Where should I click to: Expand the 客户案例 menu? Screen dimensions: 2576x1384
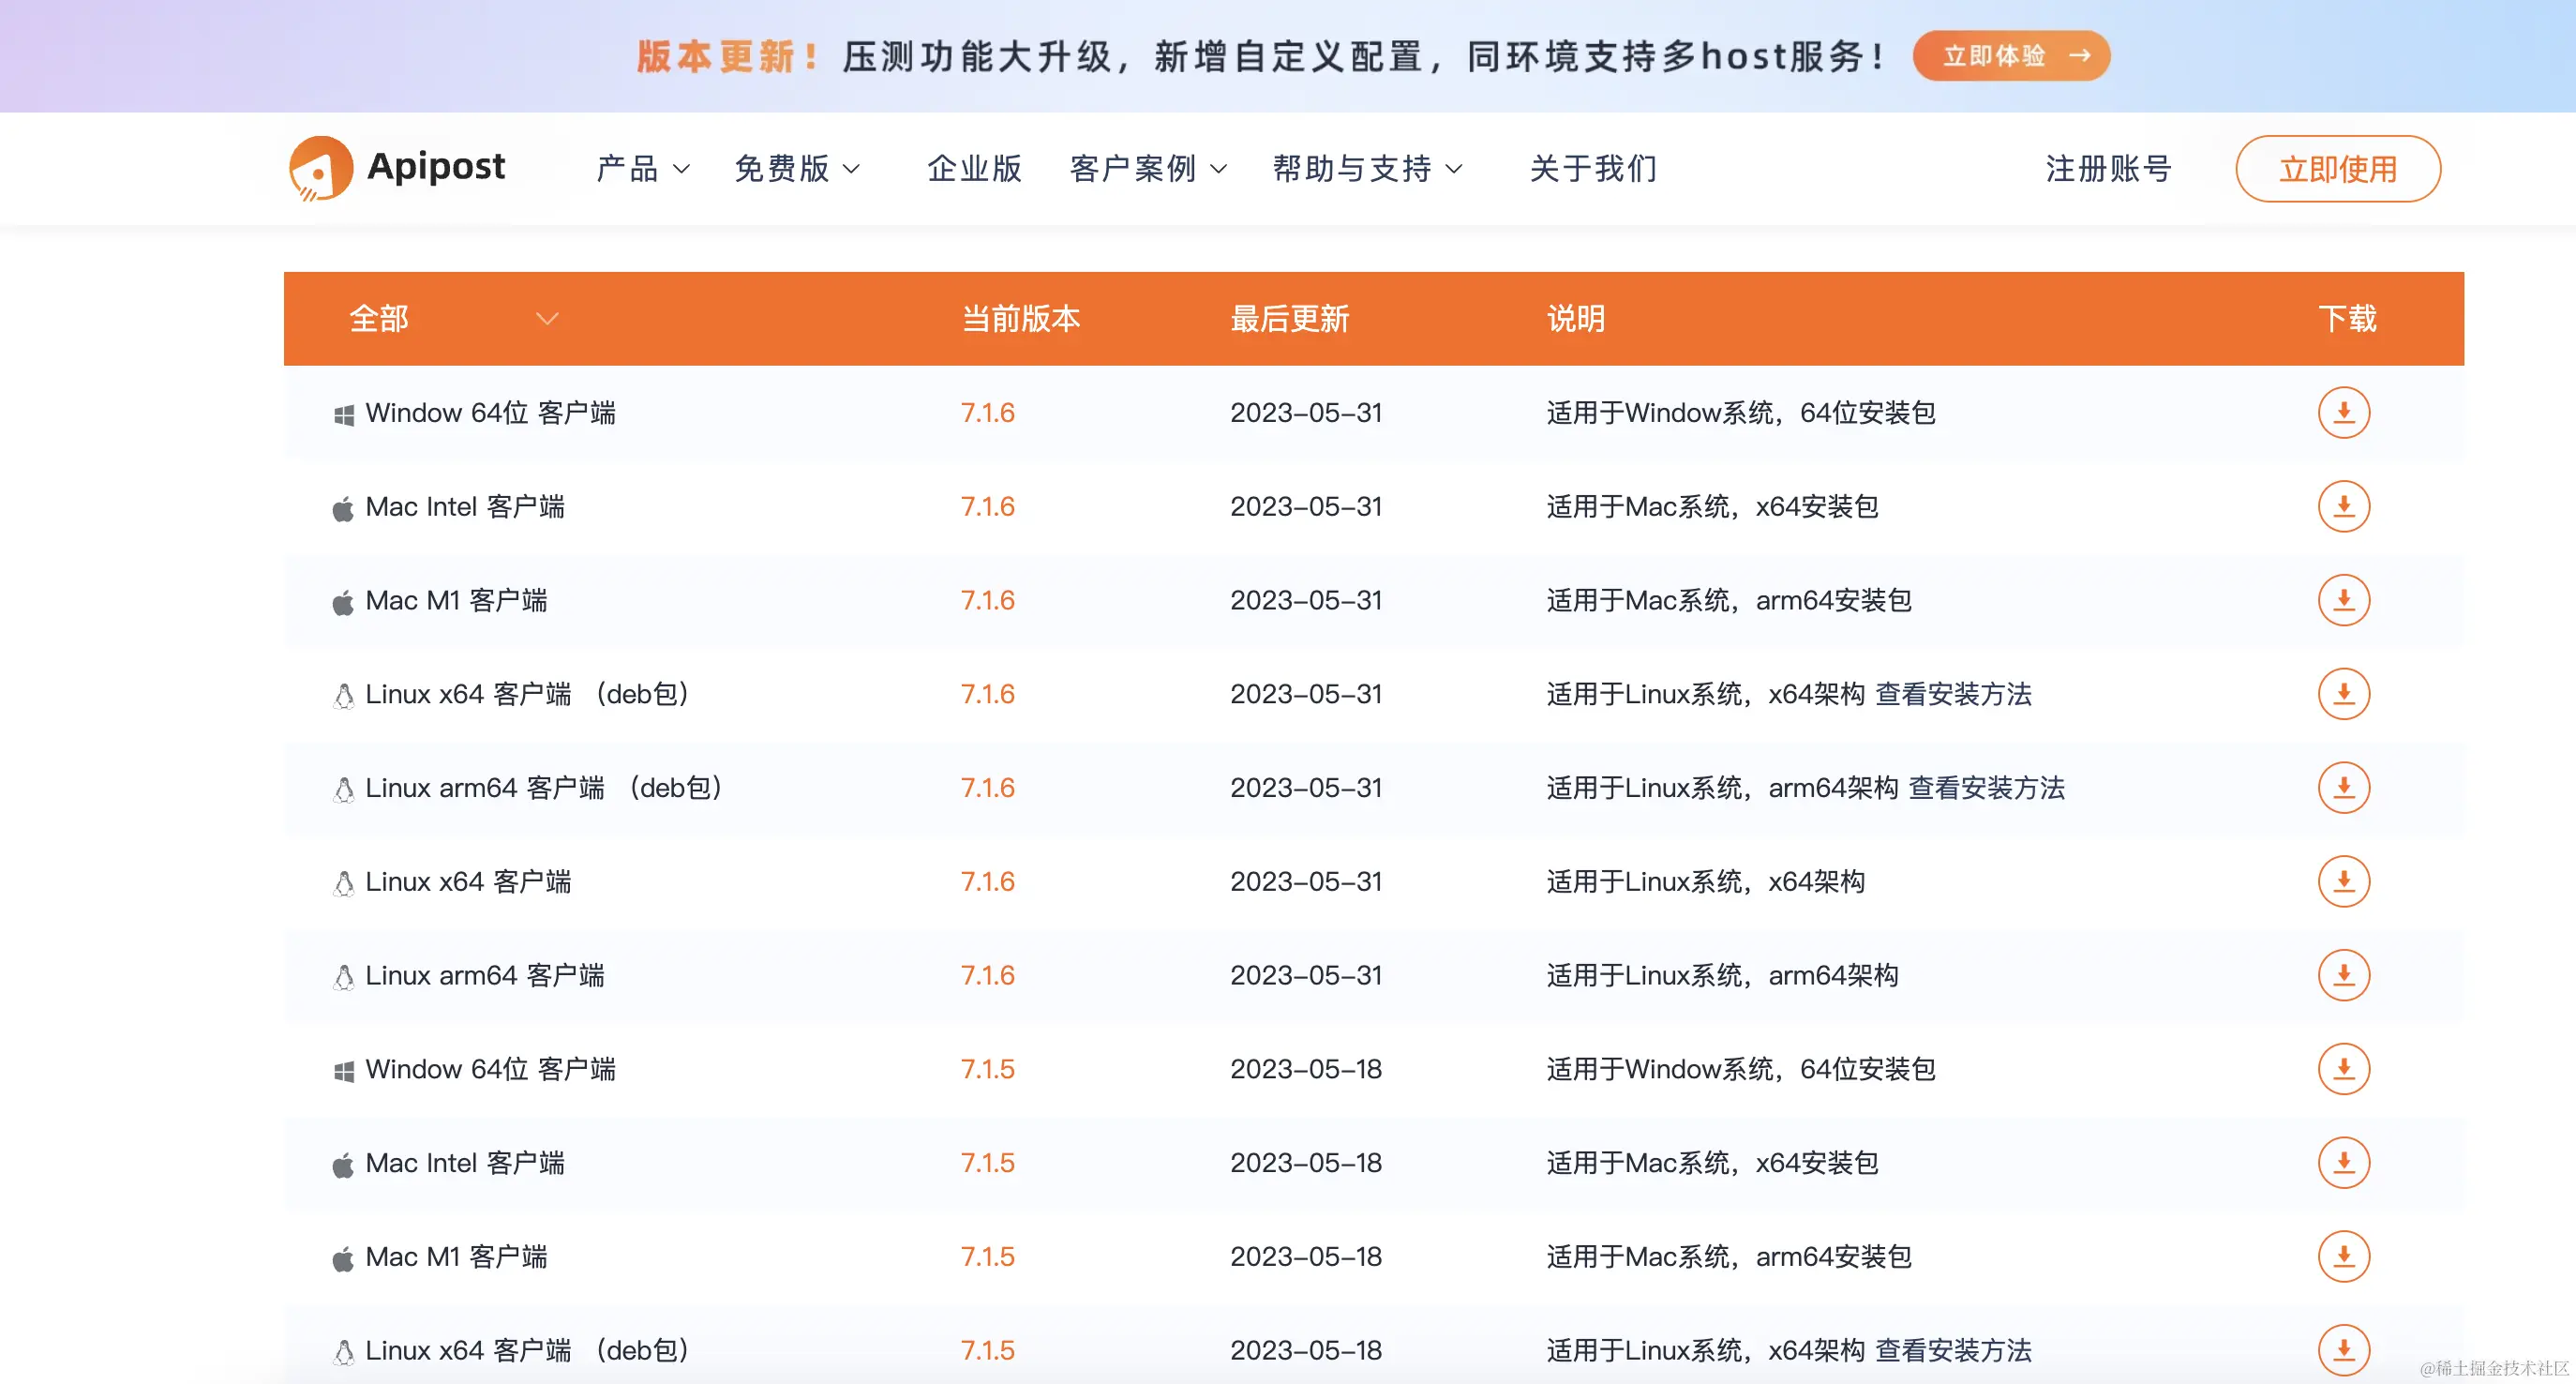tap(1147, 169)
